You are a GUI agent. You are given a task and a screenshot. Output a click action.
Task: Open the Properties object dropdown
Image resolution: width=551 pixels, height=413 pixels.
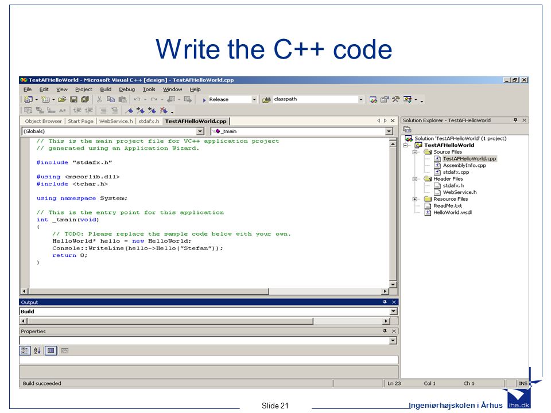pyautogui.click(x=393, y=341)
